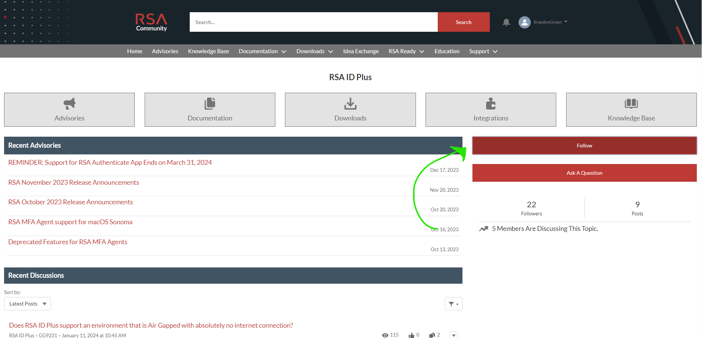Select Education in the nav bar
Viewport: 702px width, 338px height.
click(x=447, y=51)
